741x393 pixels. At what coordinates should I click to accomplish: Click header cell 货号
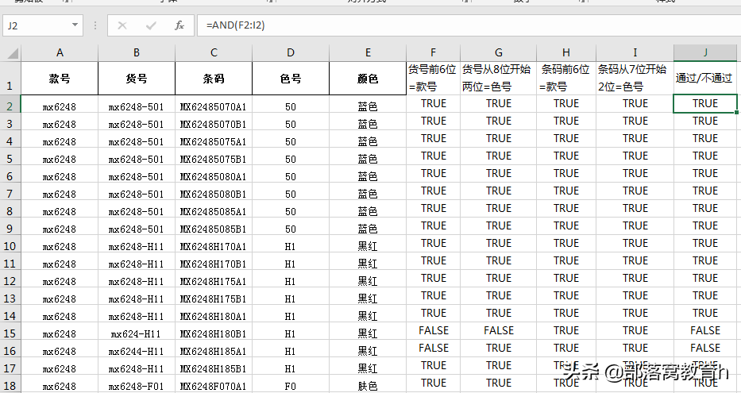pos(137,79)
